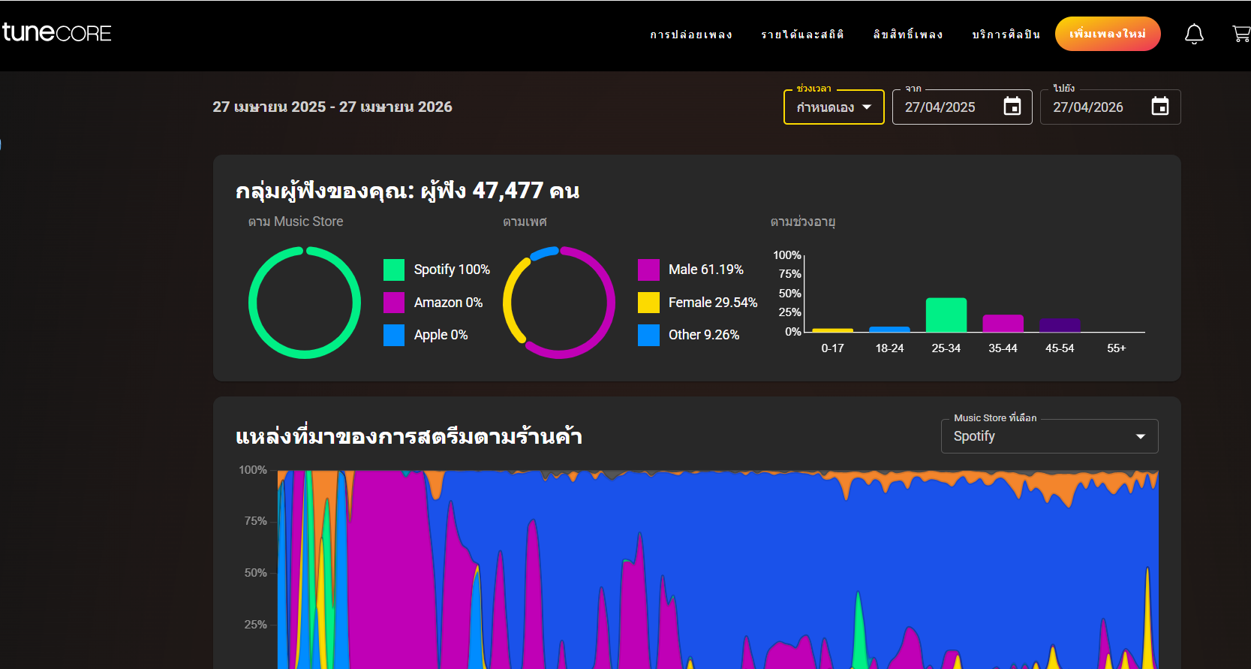
Task: Click the green 25-34 age bar
Action: [x=946, y=315]
